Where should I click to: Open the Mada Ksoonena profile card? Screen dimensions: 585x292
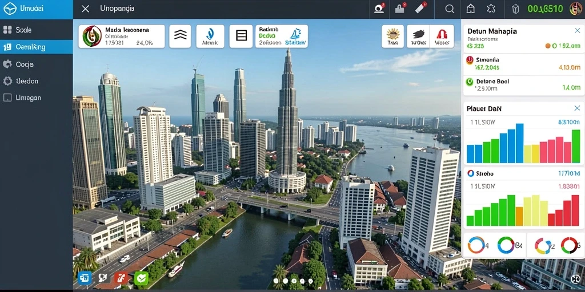[122, 36]
